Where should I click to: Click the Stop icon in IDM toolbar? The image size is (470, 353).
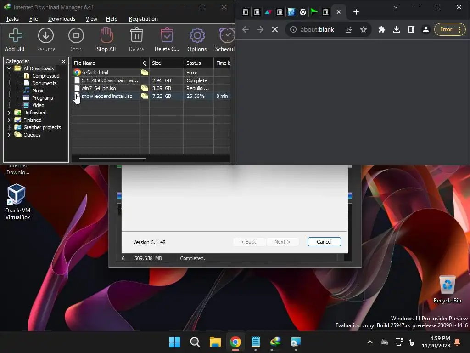pos(76,40)
